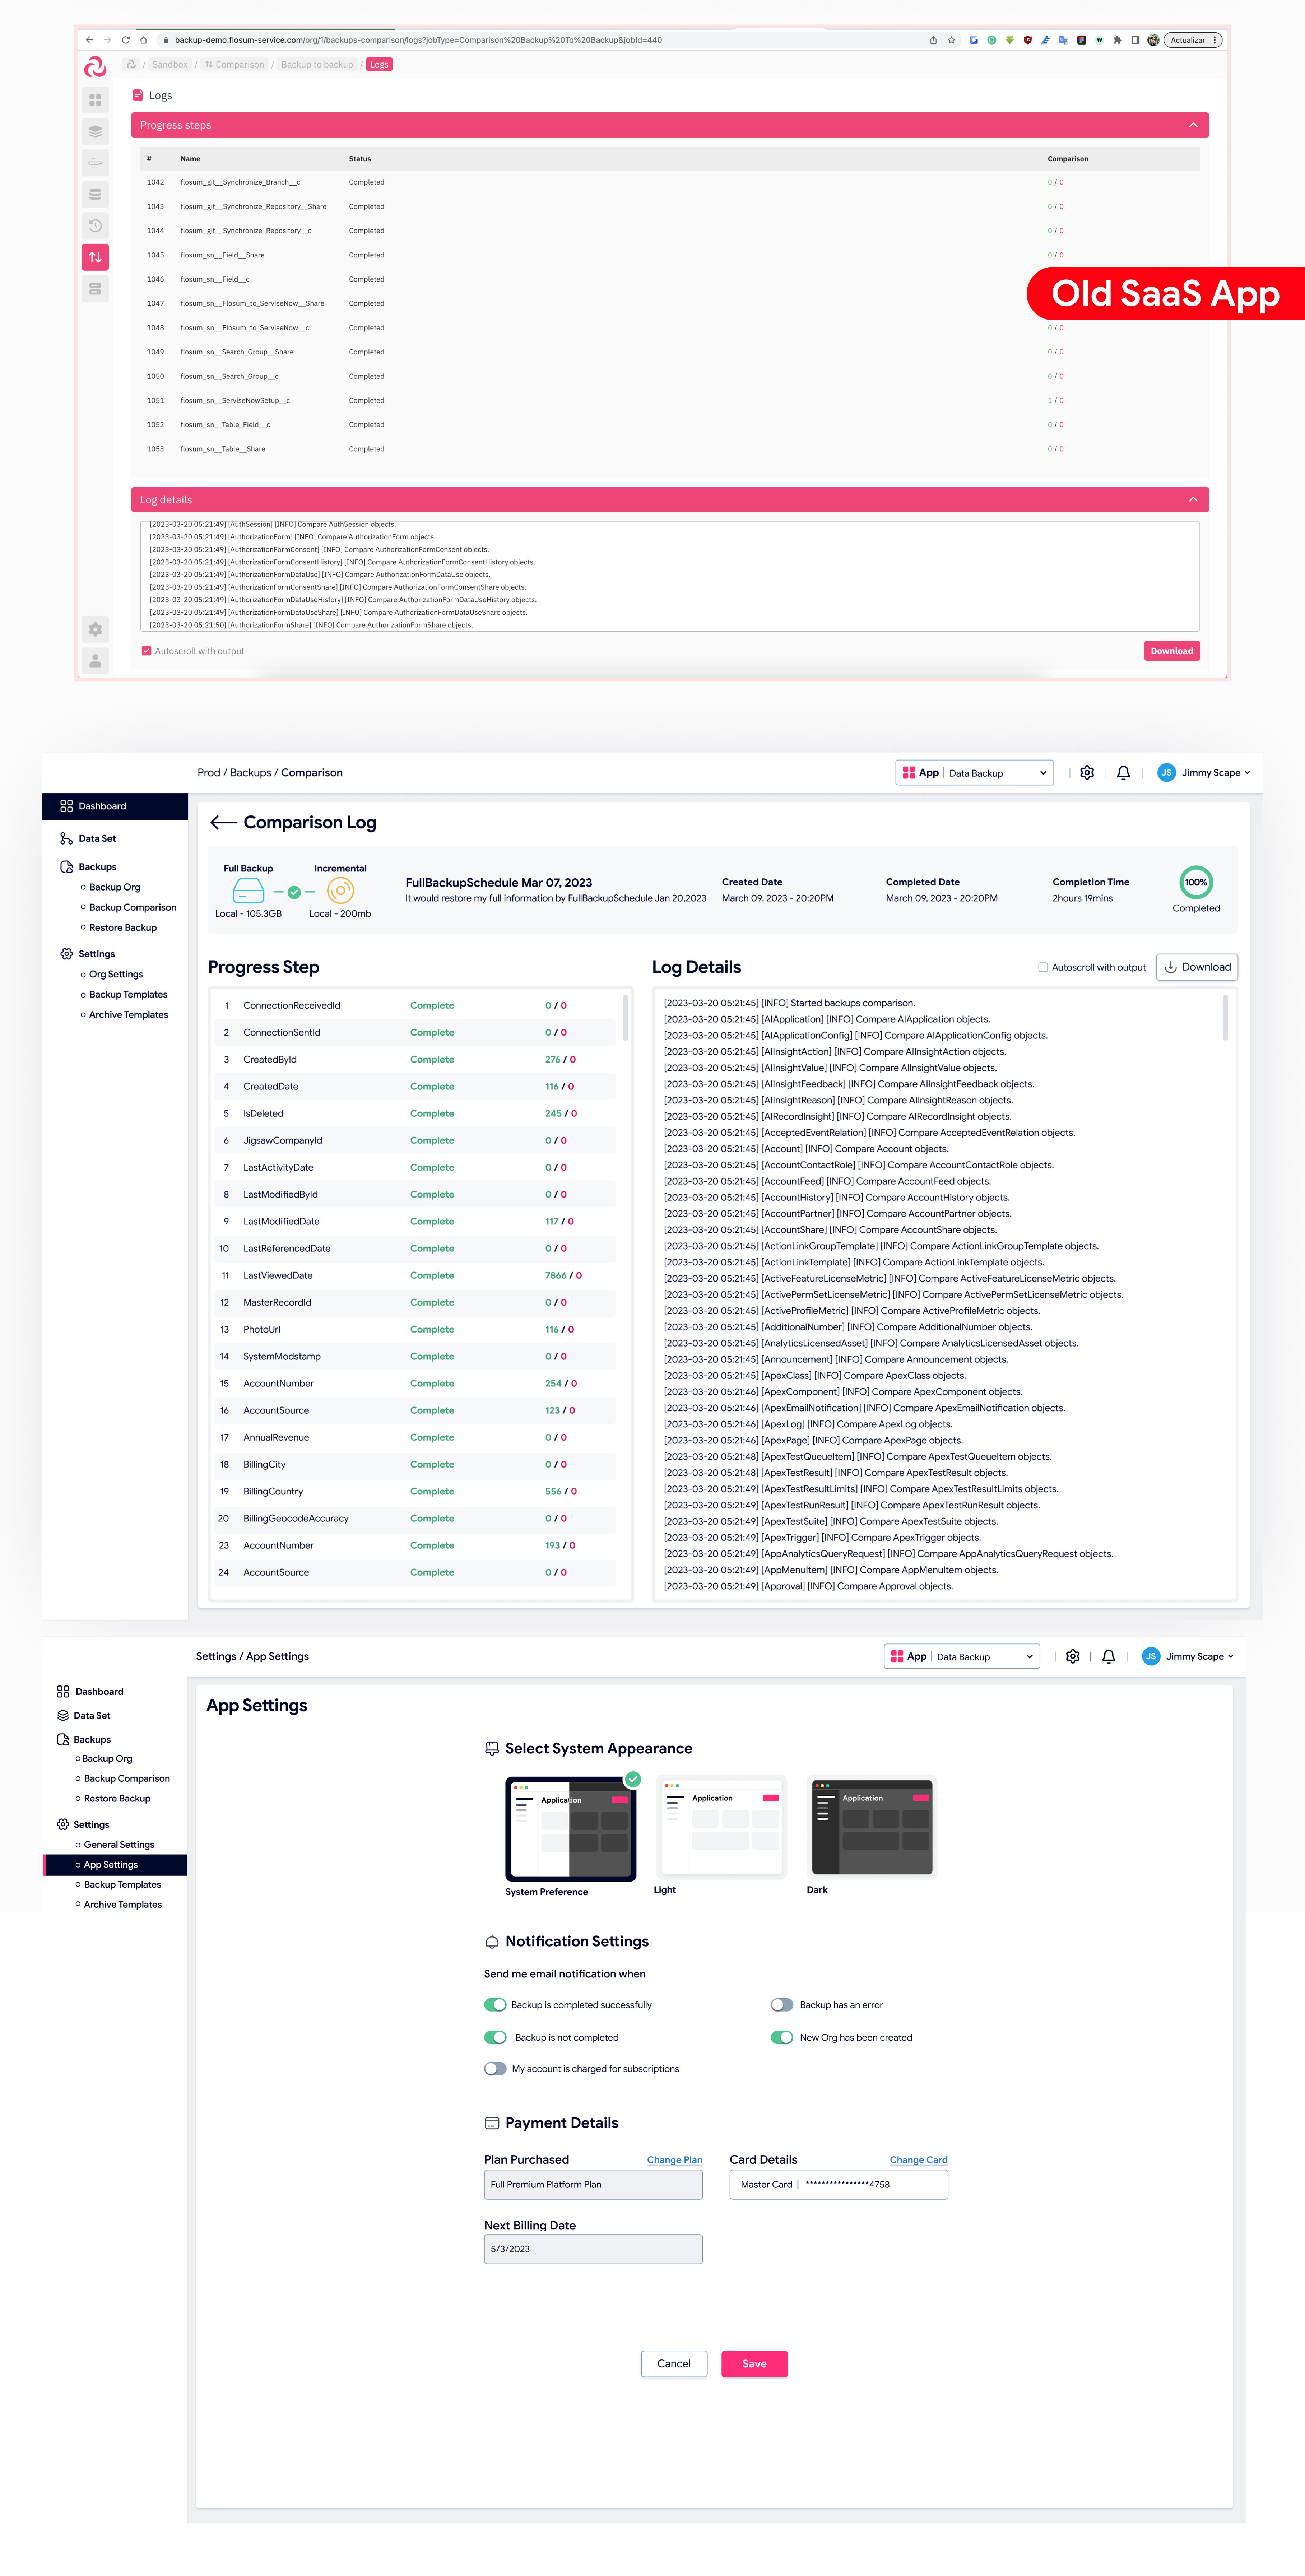Collapse the Log details pink panel
Viewport: 1305px width, 2576px height.
coord(1193,499)
